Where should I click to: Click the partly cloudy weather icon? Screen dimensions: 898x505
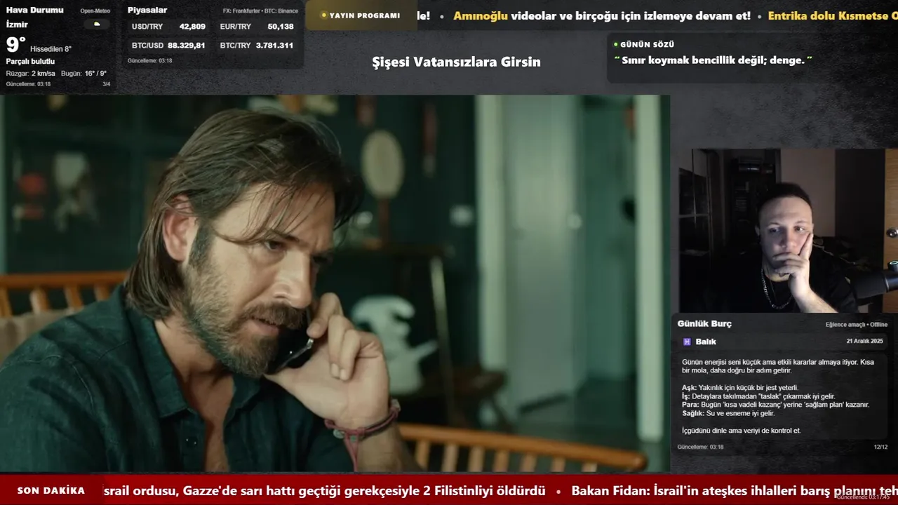click(x=97, y=25)
